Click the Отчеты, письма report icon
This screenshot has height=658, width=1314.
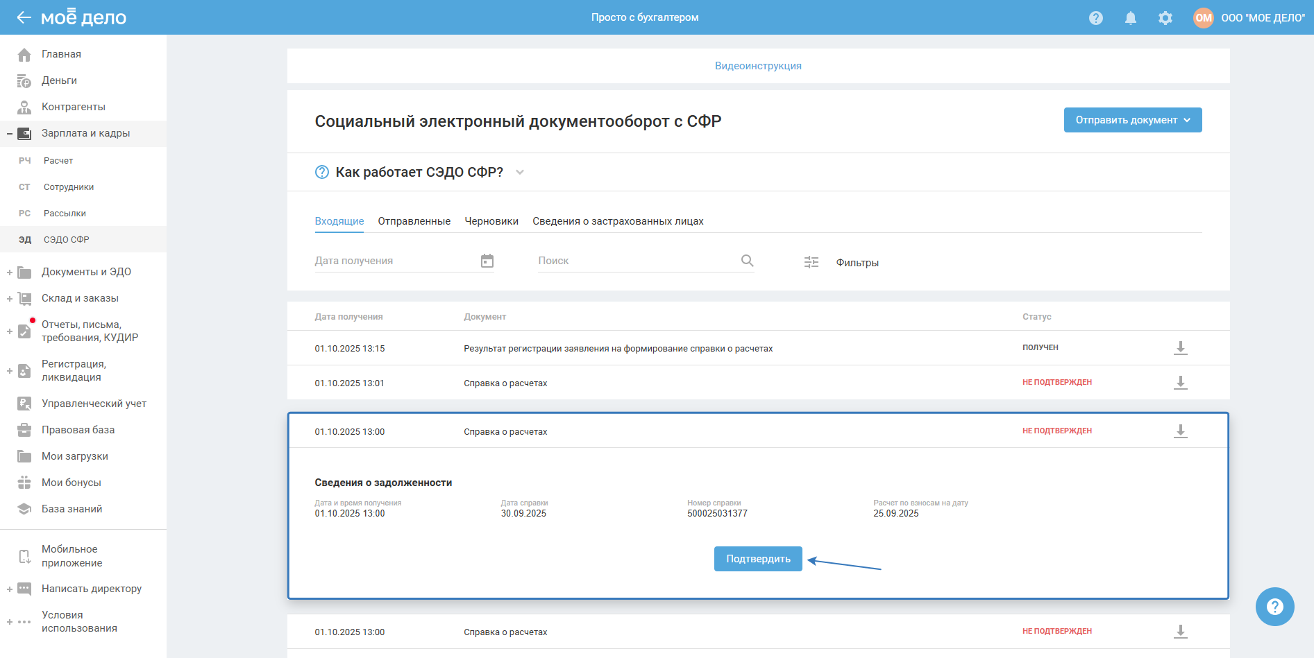click(24, 331)
